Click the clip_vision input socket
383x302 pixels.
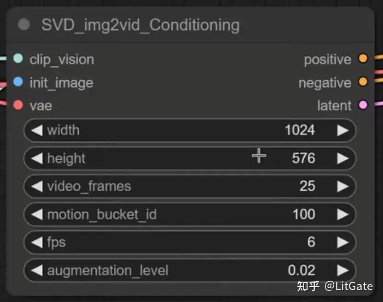click(17, 59)
